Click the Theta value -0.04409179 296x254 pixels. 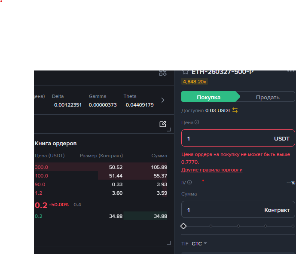point(139,105)
